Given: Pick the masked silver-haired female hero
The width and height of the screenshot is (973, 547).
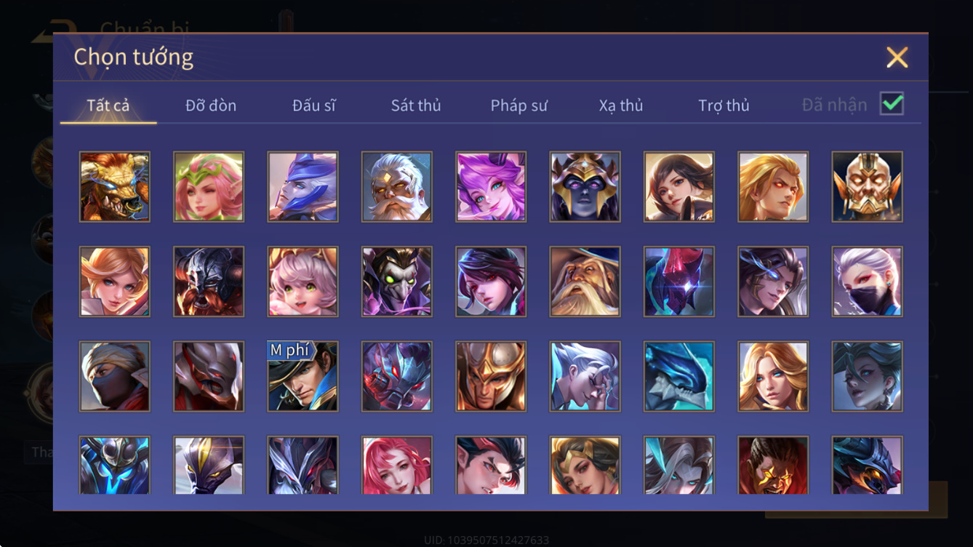Looking at the screenshot, I should point(867,282).
